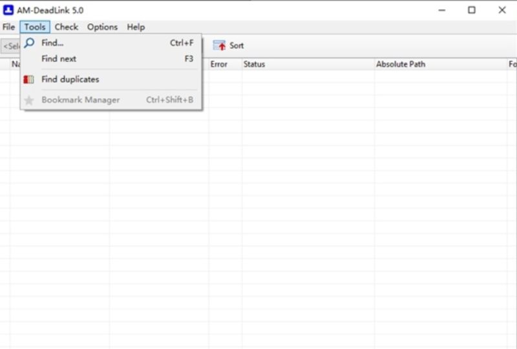Image resolution: width=517 pixels, height=349 pixels.
Task: Open the File menu
Action: 8,27
